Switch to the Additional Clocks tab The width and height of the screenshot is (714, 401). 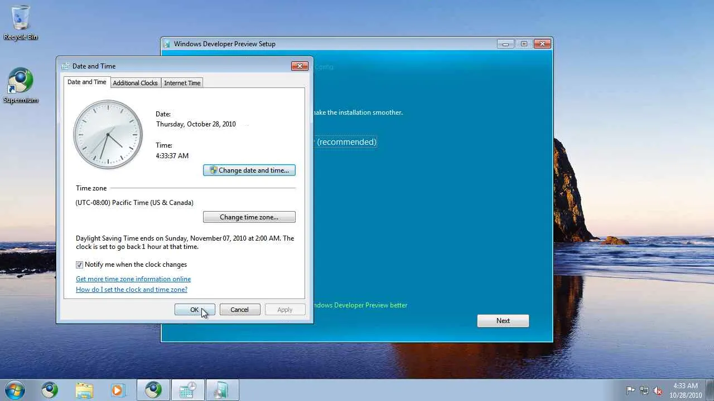tap(135, 83)
